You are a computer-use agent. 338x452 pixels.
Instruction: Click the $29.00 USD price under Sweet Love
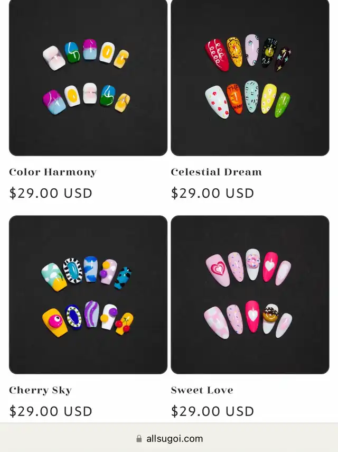[x=212, y=411]
